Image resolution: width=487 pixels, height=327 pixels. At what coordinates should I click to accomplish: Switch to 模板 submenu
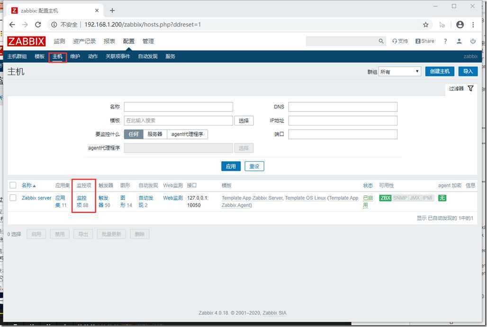[39, 56]
